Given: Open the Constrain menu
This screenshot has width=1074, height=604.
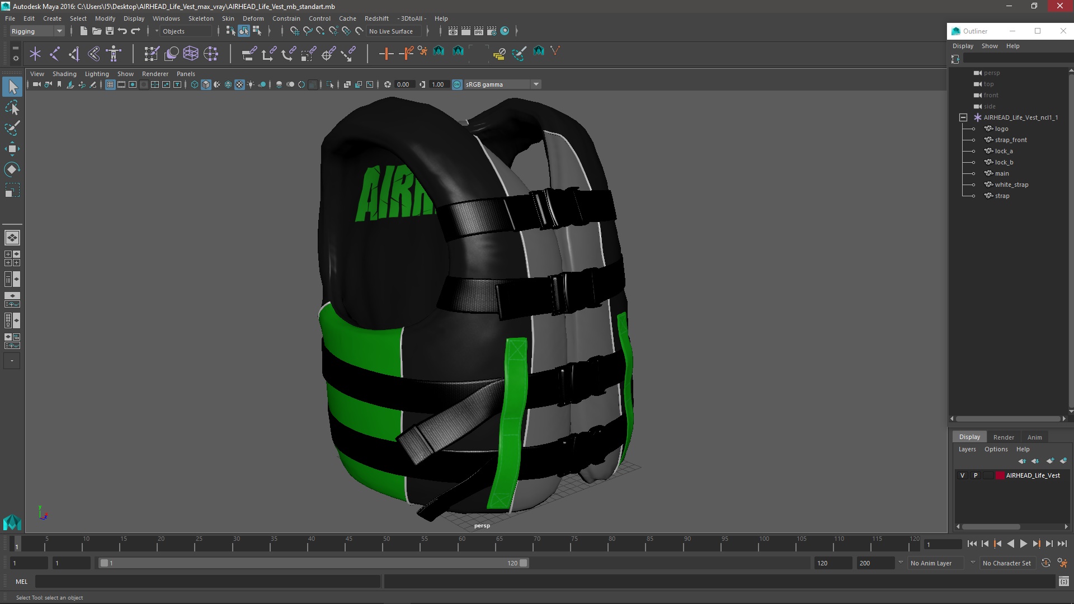Looking at the screenshot, I should (x=286, y=18).
